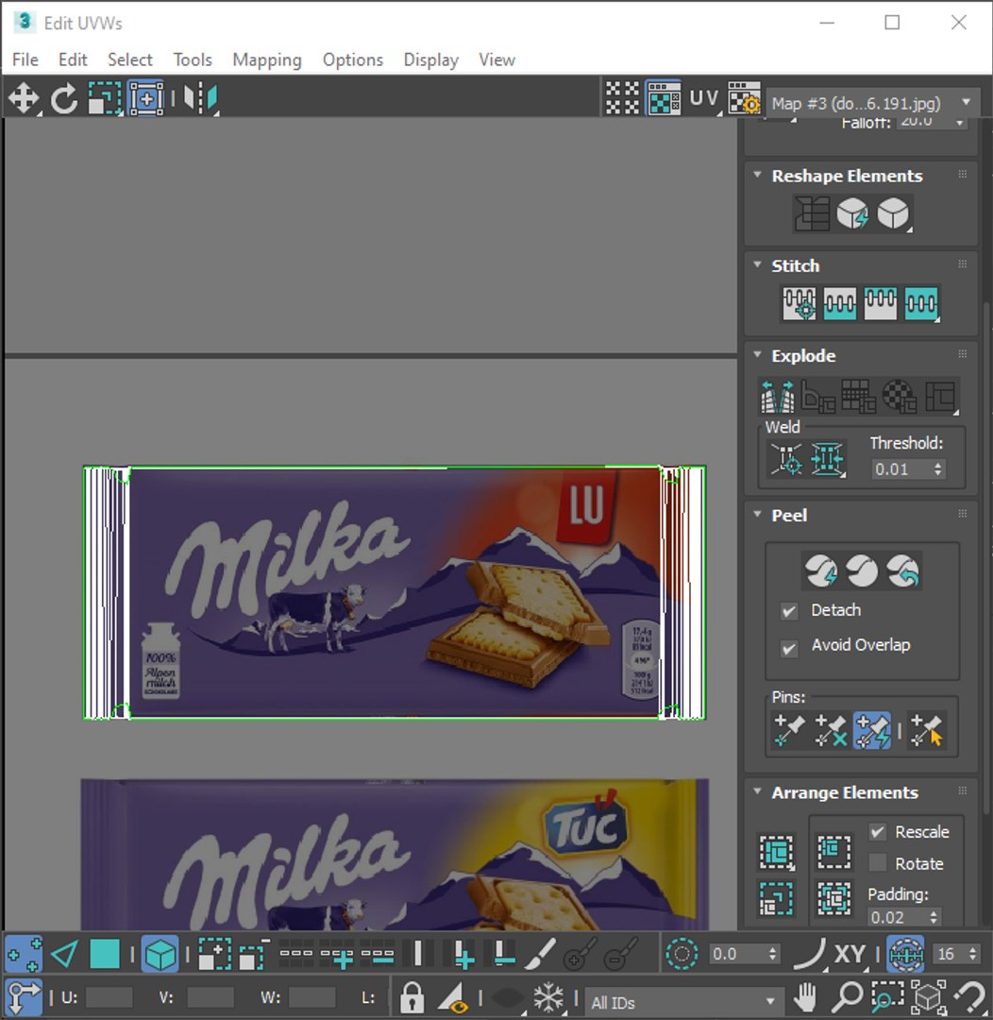Click Pack Custom icon in Arrange Elements
Viewport: 993px width, 1020px height.
click(777, 852)
